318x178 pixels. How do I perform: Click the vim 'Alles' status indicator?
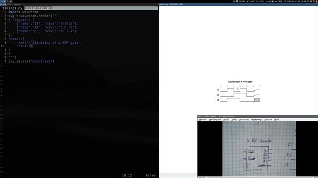pos(151,175)
